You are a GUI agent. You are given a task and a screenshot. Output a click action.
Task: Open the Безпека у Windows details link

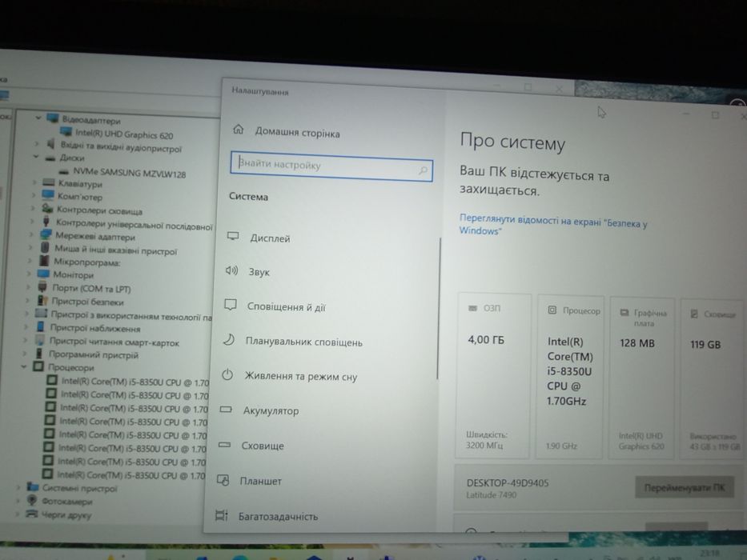[x=552, y=224]
